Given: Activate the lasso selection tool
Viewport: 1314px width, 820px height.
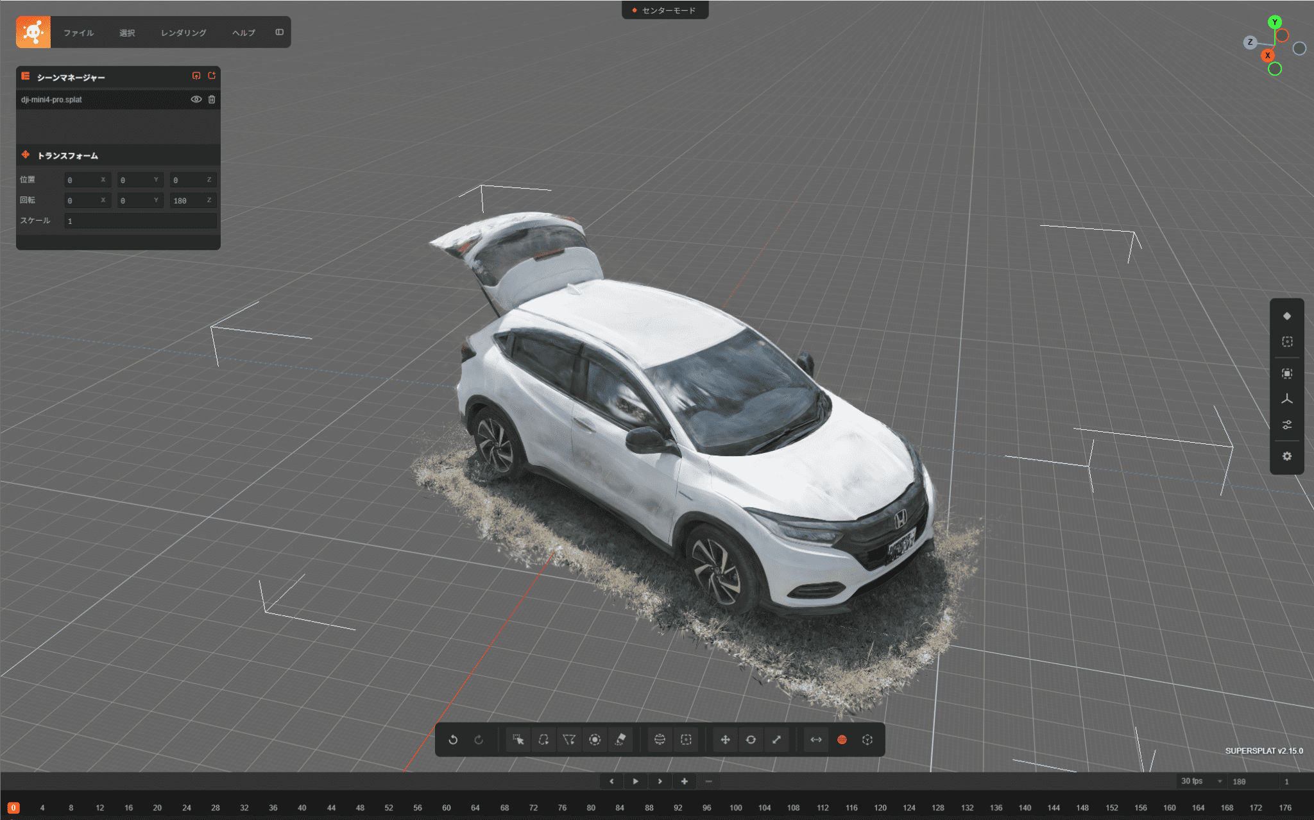Looking at the screenshot, I should tap(543, 740).
